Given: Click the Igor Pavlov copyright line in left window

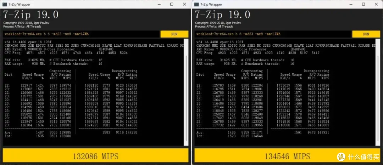Looking at the screenshot, I should [26, 23].
